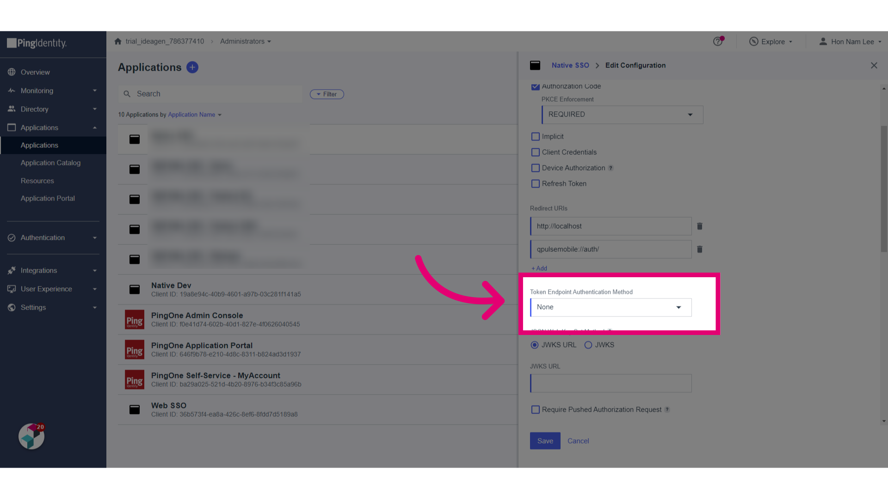Click the qpulsemobile://auth/ redirect URI field
This screenshot has height=499, width=888.
click(611, 249)
